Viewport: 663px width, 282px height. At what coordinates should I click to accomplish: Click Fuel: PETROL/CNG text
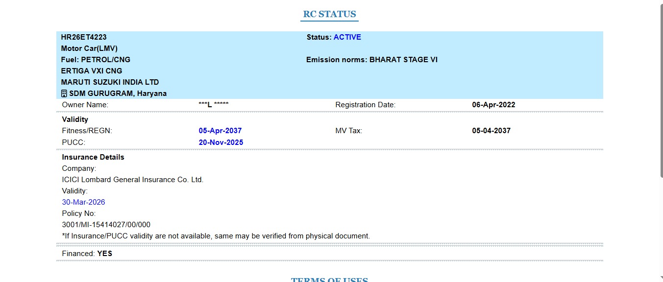[96, 60]
